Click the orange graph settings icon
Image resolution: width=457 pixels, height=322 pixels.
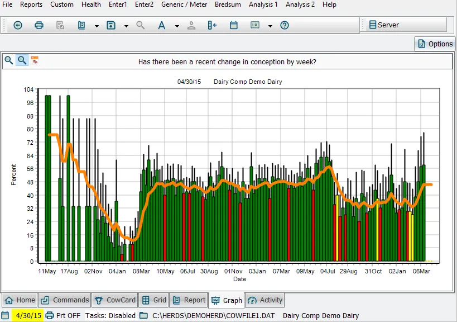(x=35, y=60)
